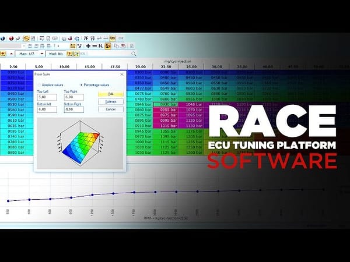Image resolution: width=350 pixels, height=262 pixels.
Task: Click the Top Left value field
Action: pos(47,97)
